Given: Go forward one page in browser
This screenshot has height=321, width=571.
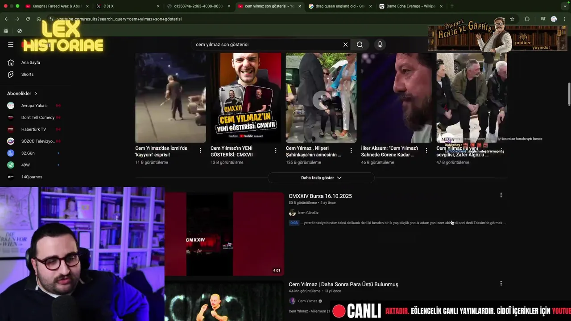Looking at the screenshot, I should point(17,19).
